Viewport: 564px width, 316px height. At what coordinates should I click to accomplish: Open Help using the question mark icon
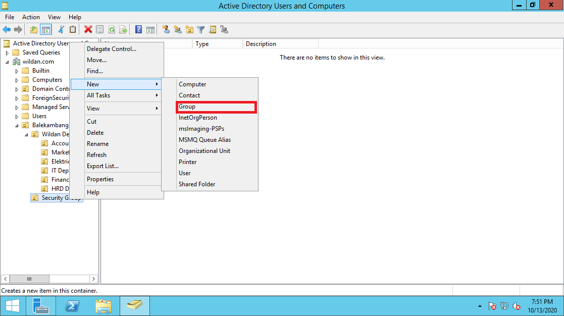[138, 29]
